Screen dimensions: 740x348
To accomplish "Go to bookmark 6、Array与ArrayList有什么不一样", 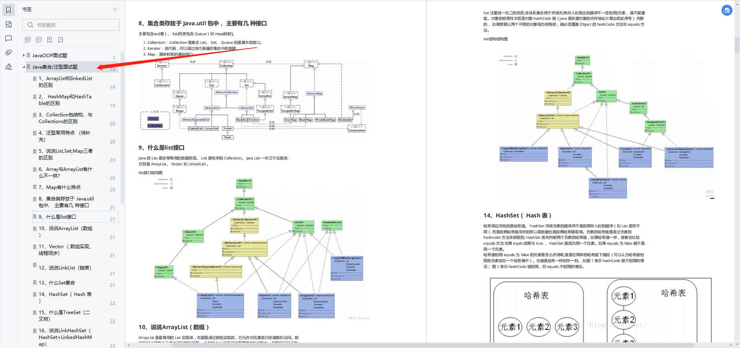I will coord(65,172).
